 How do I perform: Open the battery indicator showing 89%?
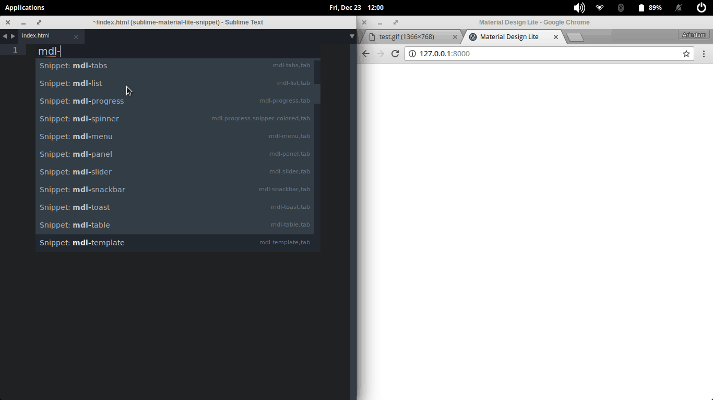pyautogui.click(x=650, y=8)
